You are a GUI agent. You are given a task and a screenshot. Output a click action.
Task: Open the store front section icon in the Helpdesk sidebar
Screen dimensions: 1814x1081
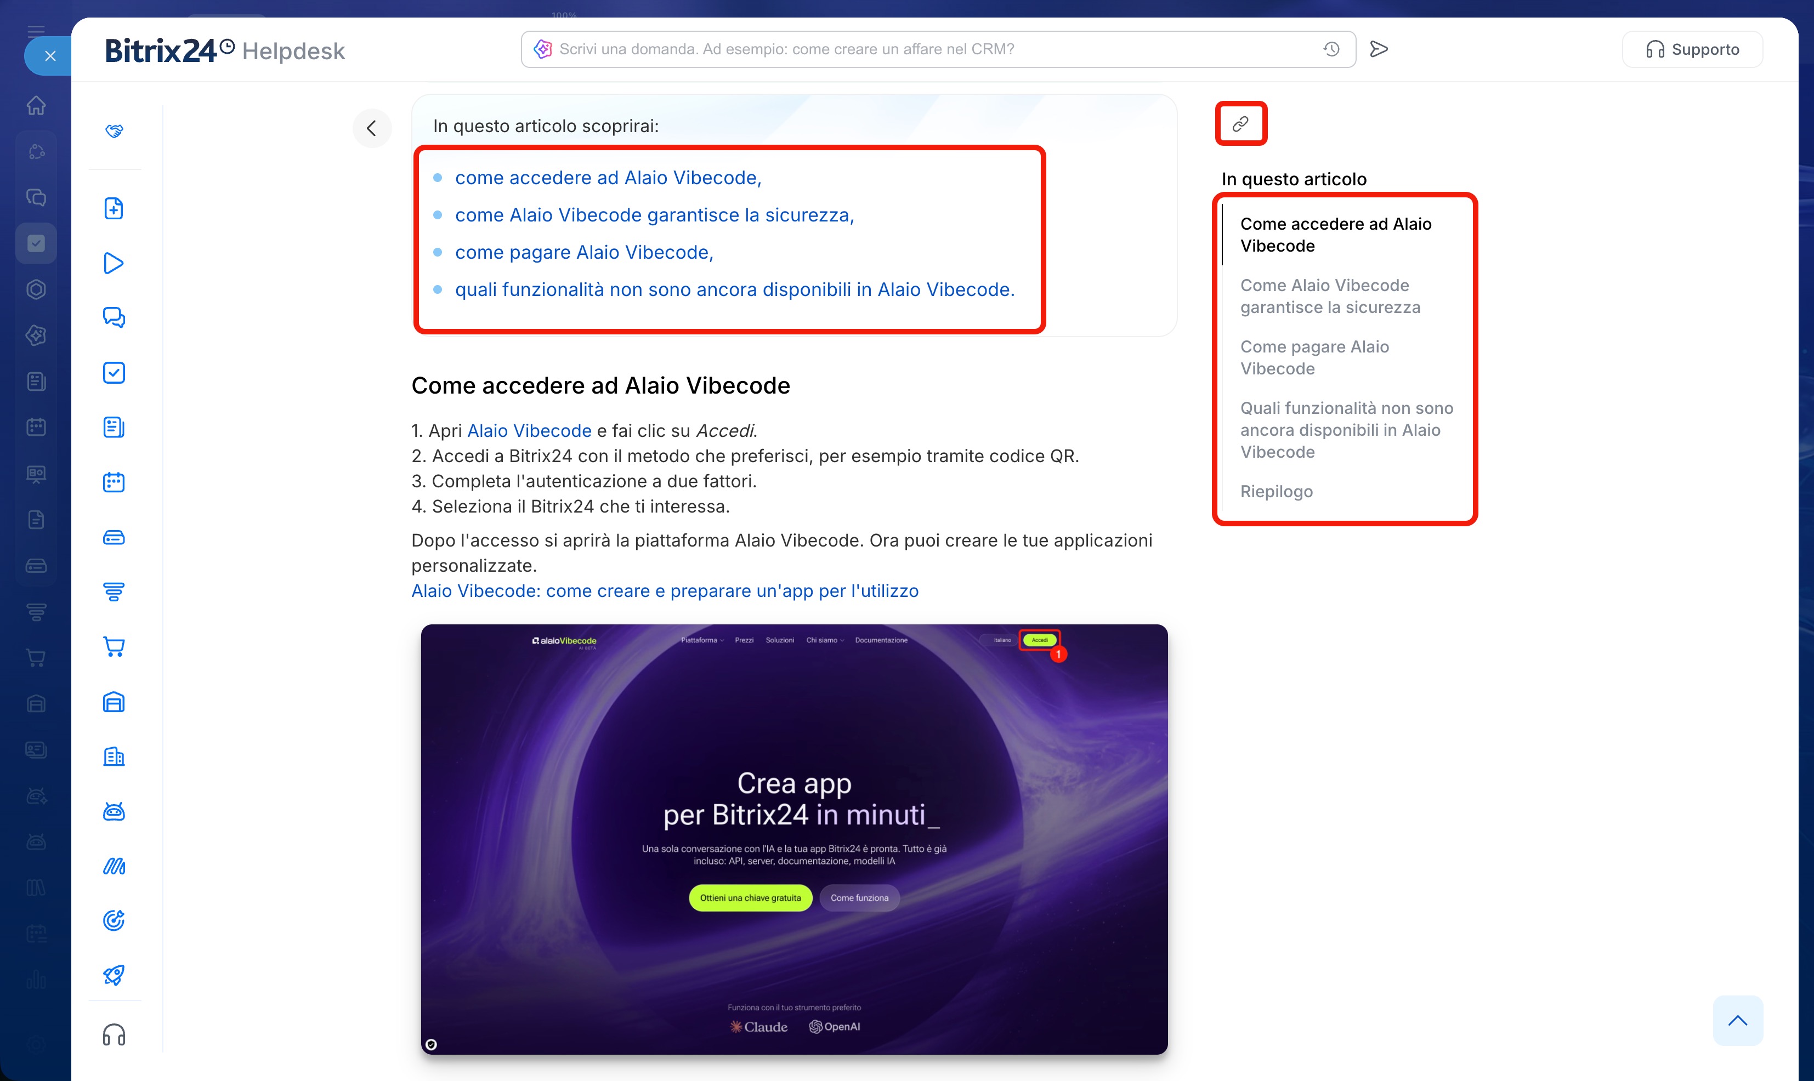[115, 702]
